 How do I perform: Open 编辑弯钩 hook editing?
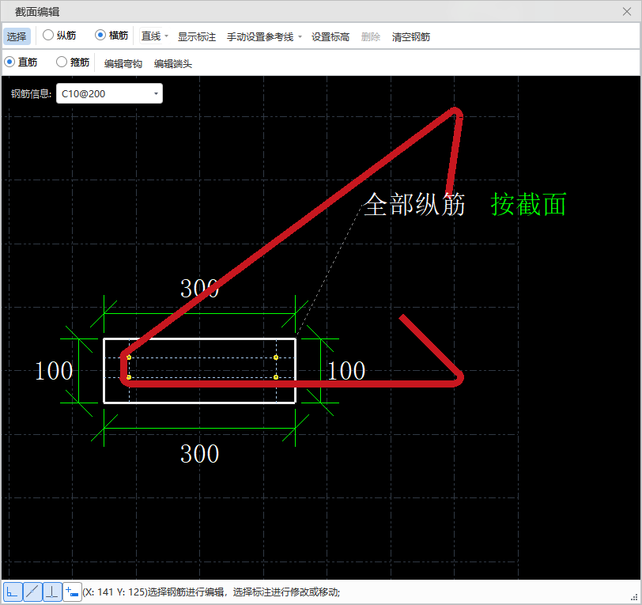[123, 63]
